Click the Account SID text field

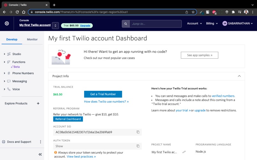tap(97, 132)
